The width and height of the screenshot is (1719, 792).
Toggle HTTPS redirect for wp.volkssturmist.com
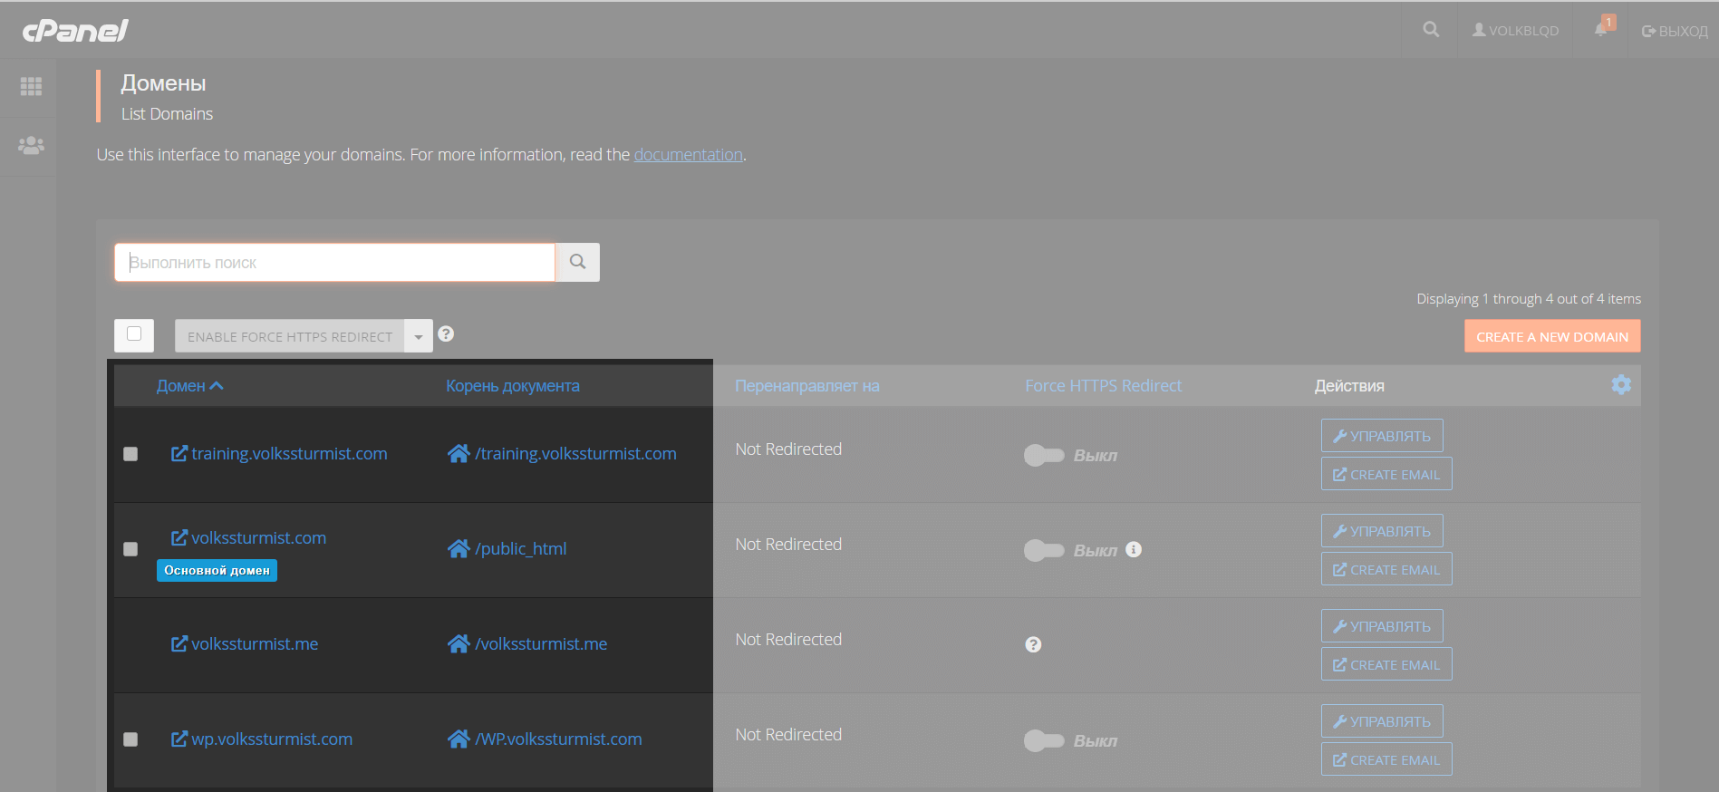[1044, 740]
